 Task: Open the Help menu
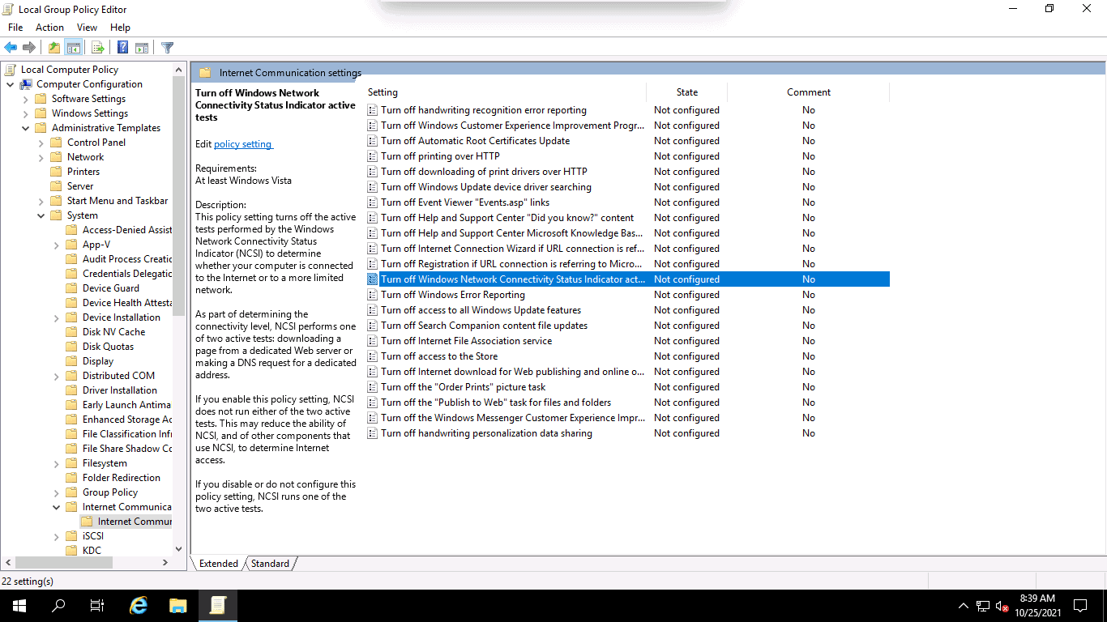(x=120, y=28)
